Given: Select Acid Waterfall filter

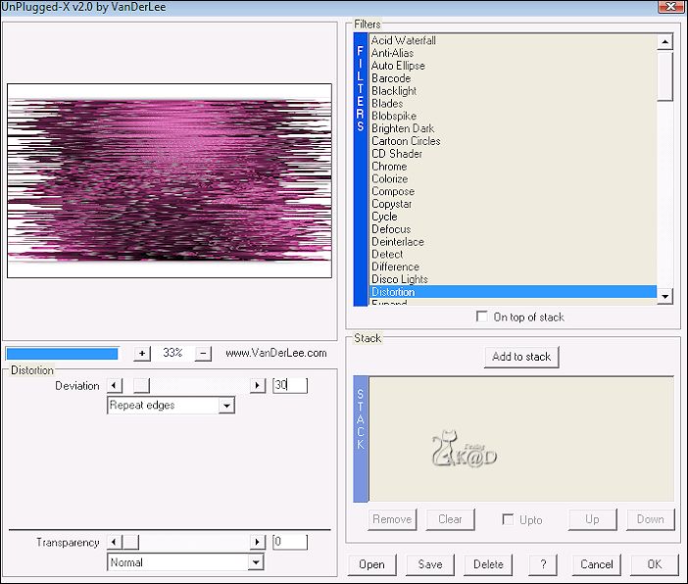Looking at the screenshot, I should pyautogui.click(x=513, y=41).
